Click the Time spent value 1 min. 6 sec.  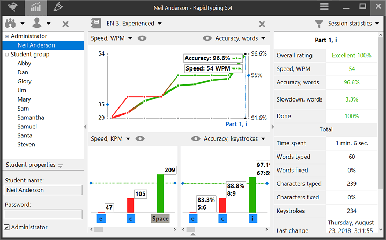352,143
